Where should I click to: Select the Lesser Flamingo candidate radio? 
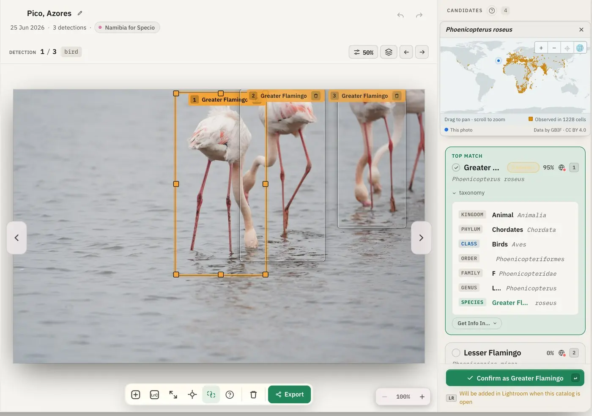456,353
